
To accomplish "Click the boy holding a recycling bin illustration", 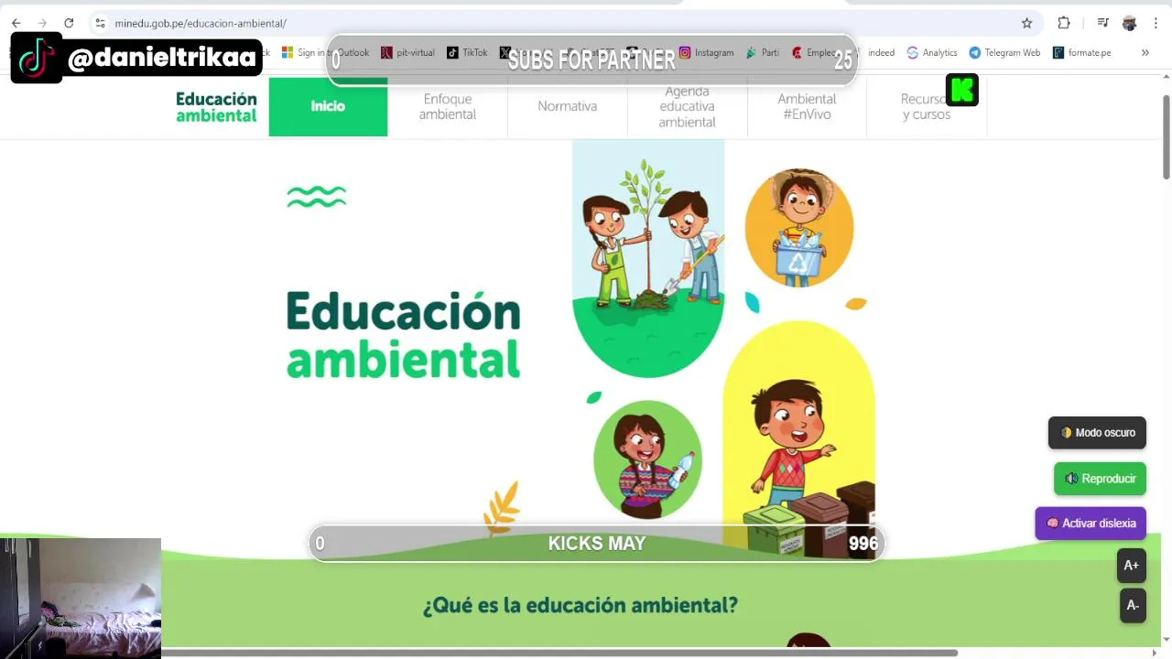I will pos(799,228).
